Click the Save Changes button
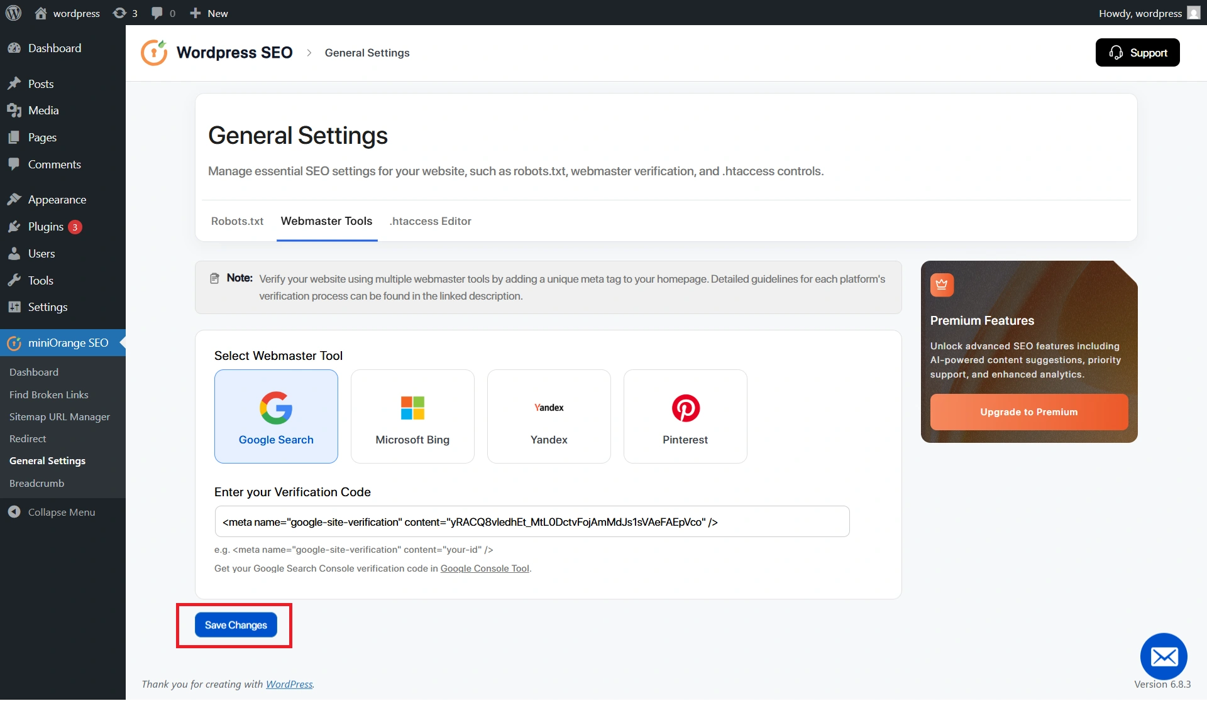 [x=236, y=624]
